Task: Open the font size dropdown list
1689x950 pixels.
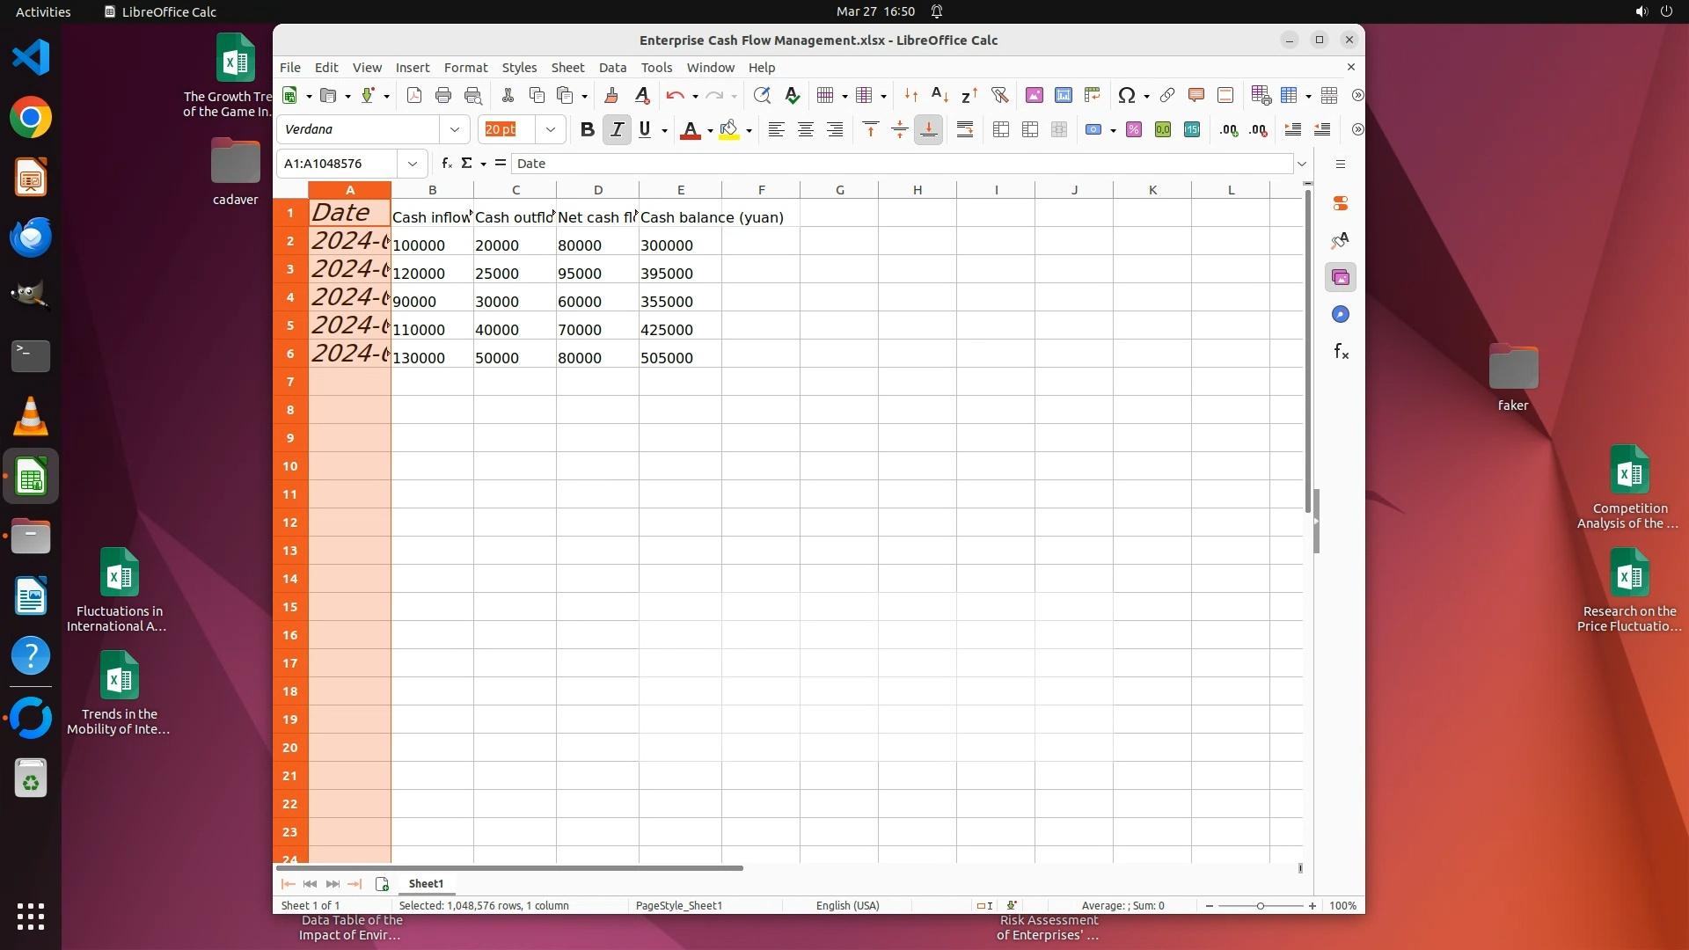Action: [x=551, y=130]
